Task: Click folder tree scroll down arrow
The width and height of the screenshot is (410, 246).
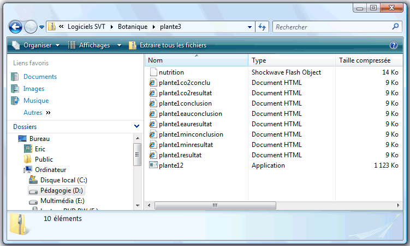Action: [x=138, y=206]
